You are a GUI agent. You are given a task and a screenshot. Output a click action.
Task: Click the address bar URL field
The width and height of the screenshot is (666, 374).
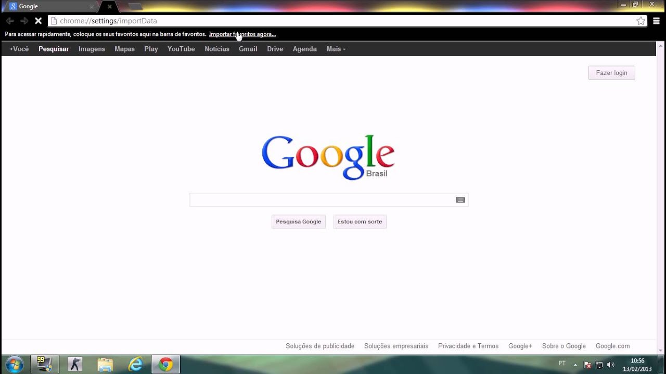click(x=346, y=21)
